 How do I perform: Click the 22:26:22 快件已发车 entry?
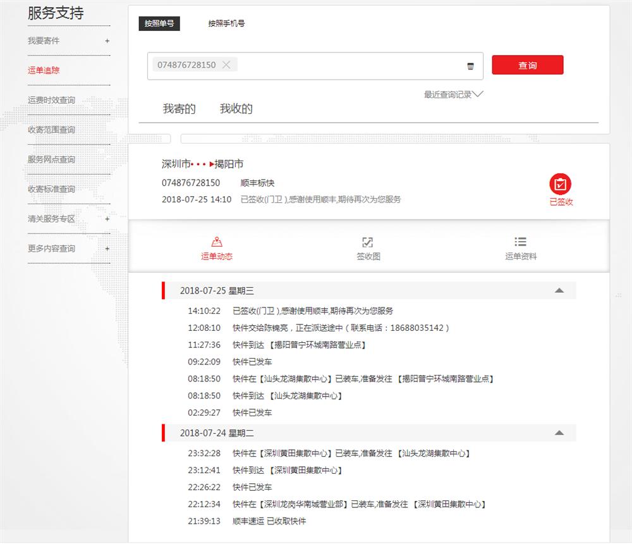tap(230, 487)
